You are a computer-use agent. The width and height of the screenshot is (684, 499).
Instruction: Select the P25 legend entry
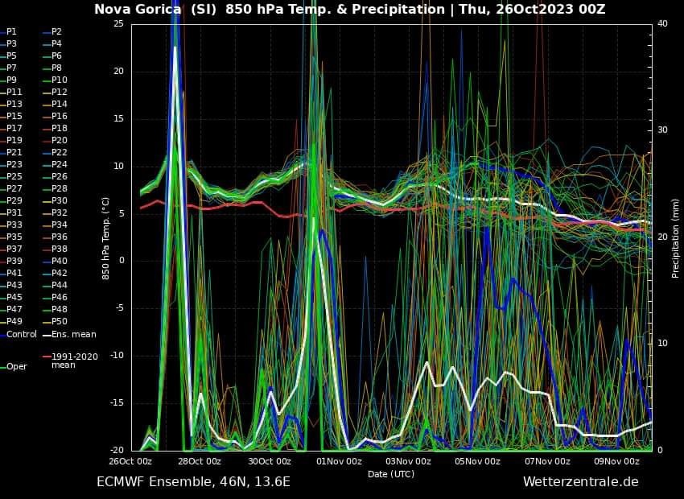14,176
